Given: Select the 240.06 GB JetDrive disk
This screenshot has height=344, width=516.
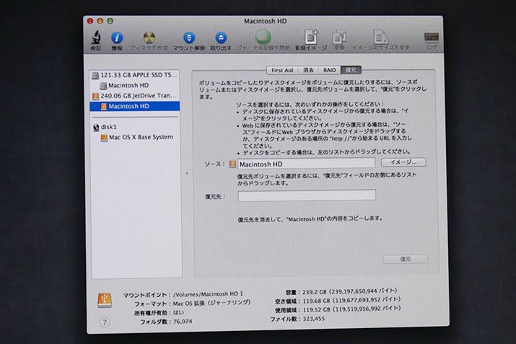Looking at the screenshot, I should tap(136, 95).
